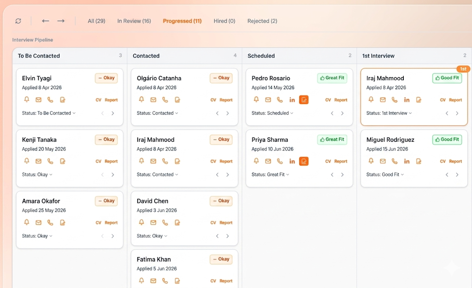Email Fatima Khan via envelope icon

click(x=153, y=281)
